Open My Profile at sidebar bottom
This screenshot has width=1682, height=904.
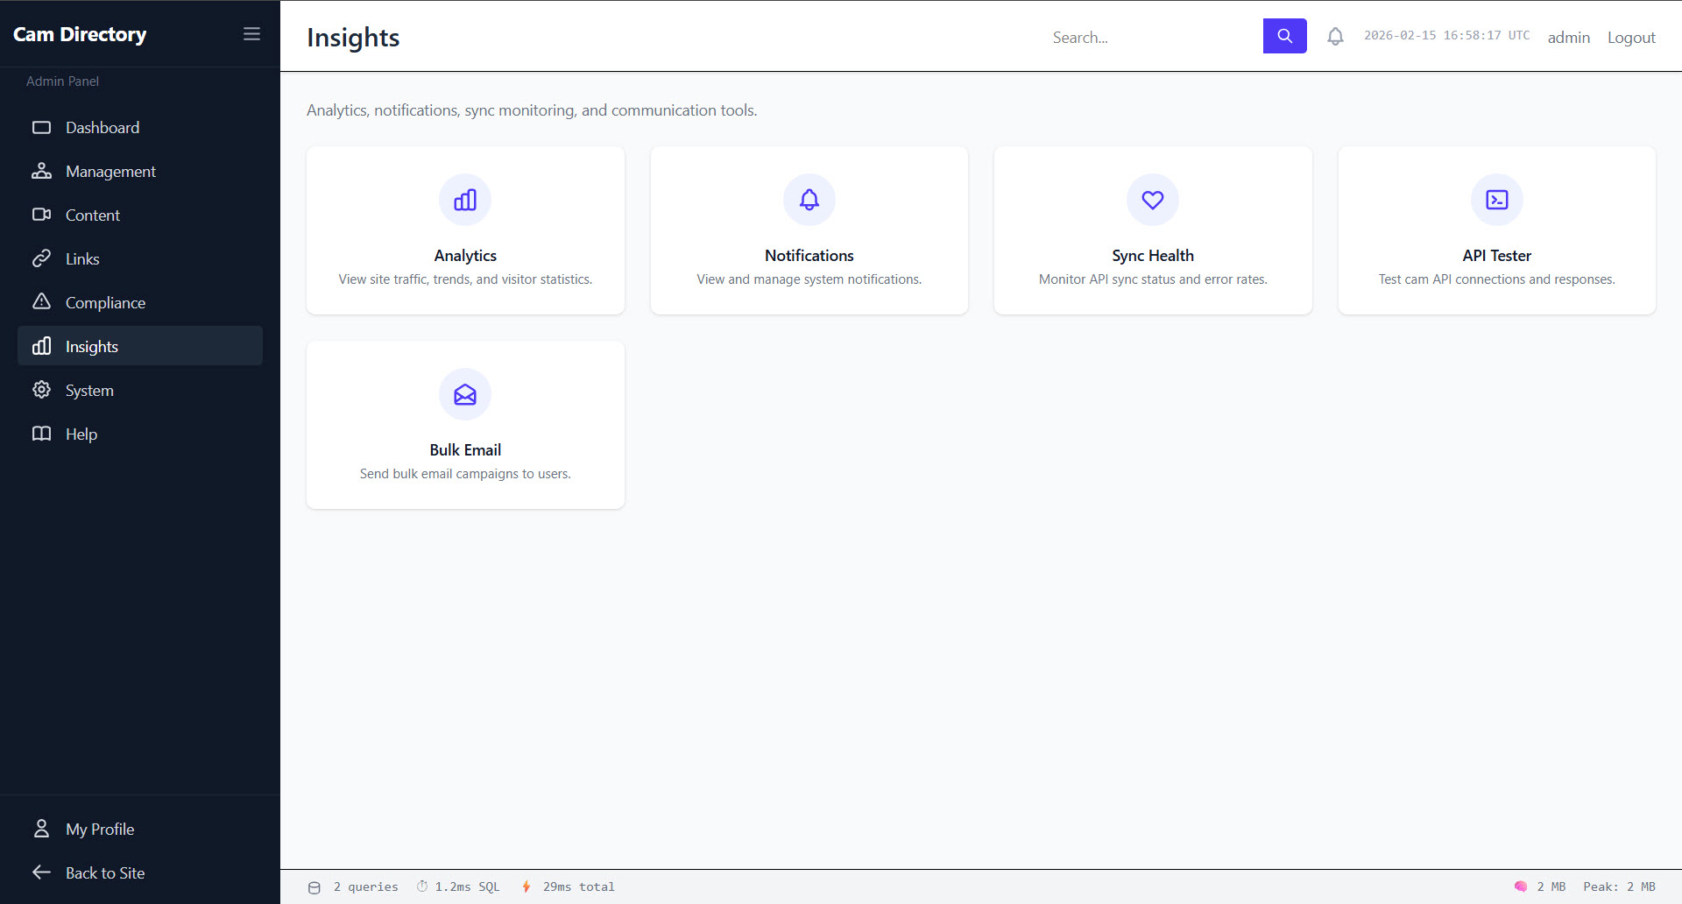pos(99,830)
